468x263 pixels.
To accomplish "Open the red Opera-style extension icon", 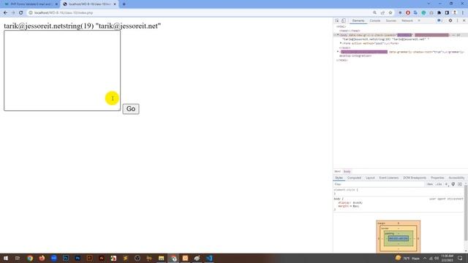I will 408,13.
